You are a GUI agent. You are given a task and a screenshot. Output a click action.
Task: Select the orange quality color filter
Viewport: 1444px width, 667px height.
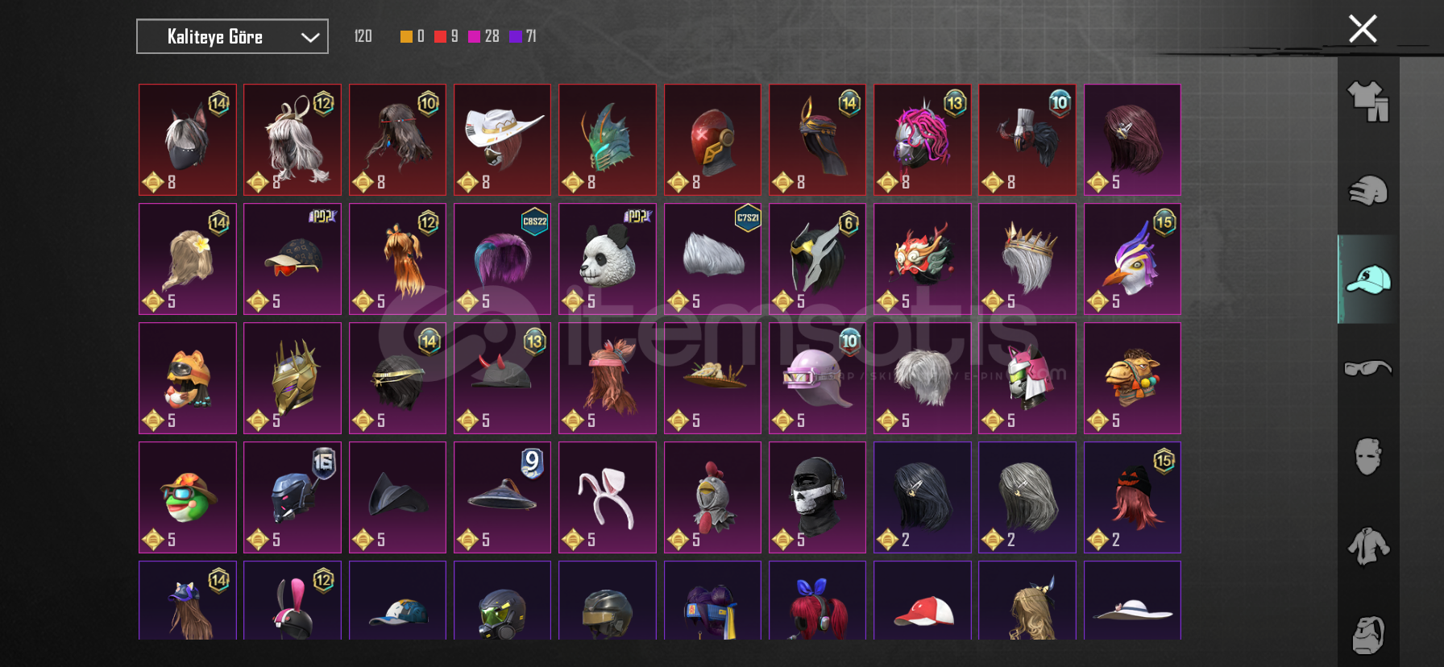tap(413, 36)
